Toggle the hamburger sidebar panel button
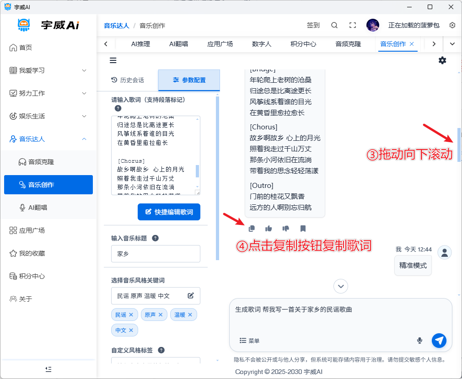This screenshot has height=379, width=462. tap(113, 60)
